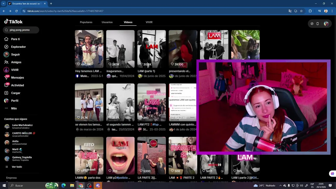This screenshot has width=336, height=189.
Task: Open the media controls music icon
Action: 319,11
